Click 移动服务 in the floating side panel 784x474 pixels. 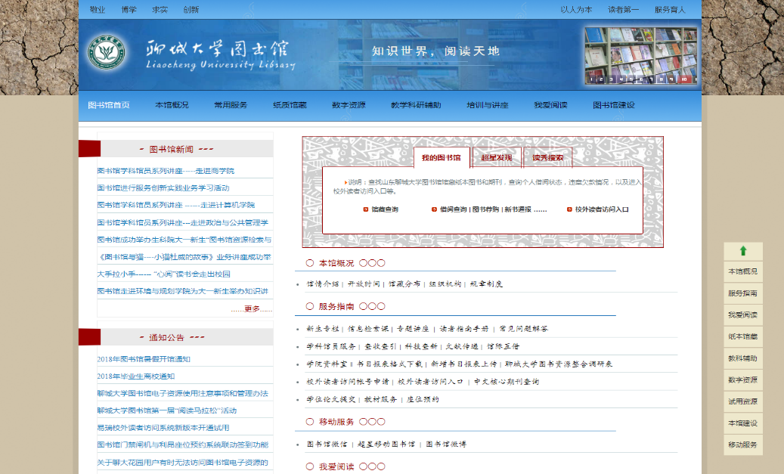[743, 445]
